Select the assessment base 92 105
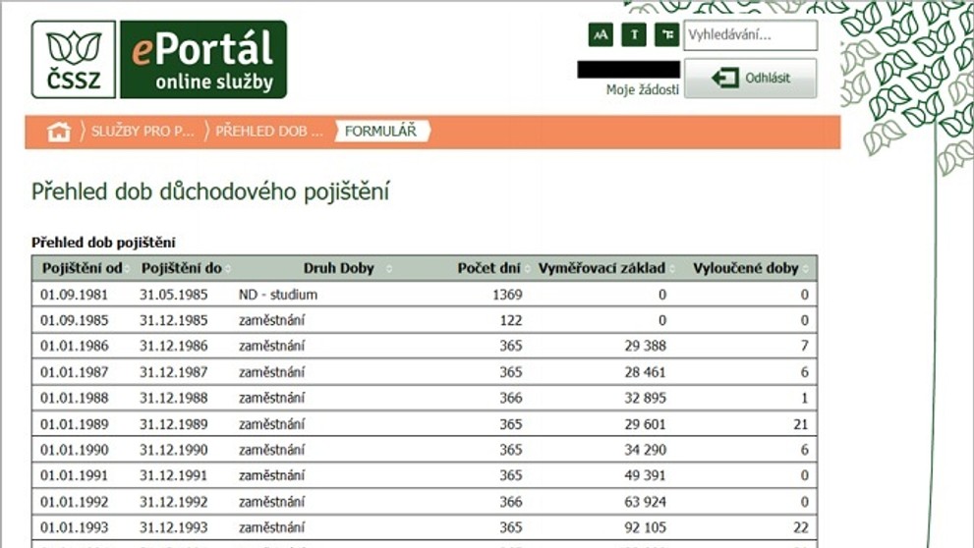The height and width of the screenshot is (548, 974). (x=645, y=527)
